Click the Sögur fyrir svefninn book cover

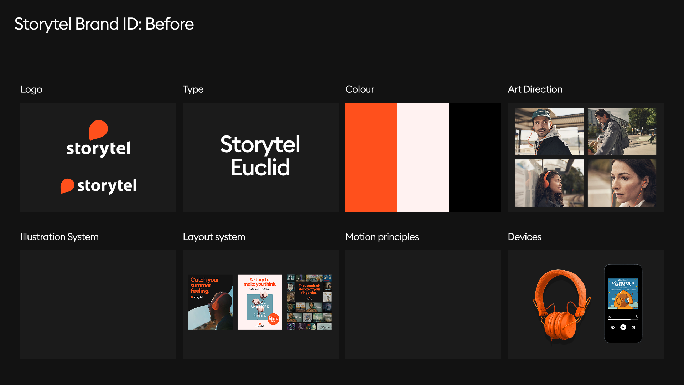[x=623, y=293]
